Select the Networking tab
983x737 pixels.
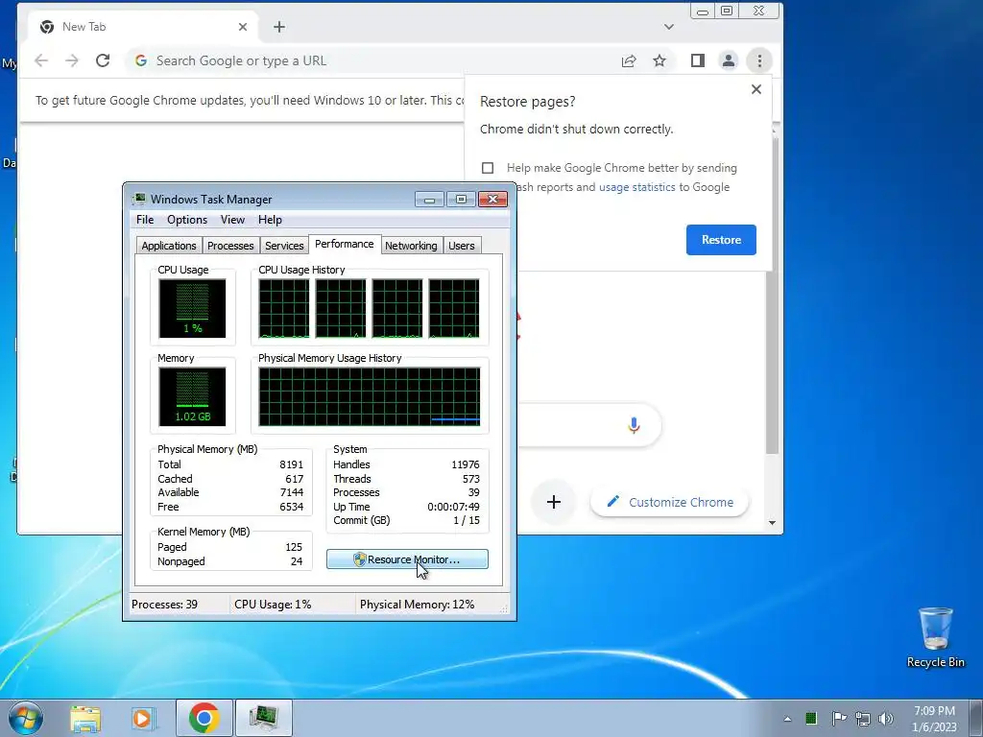coord(411,246)
